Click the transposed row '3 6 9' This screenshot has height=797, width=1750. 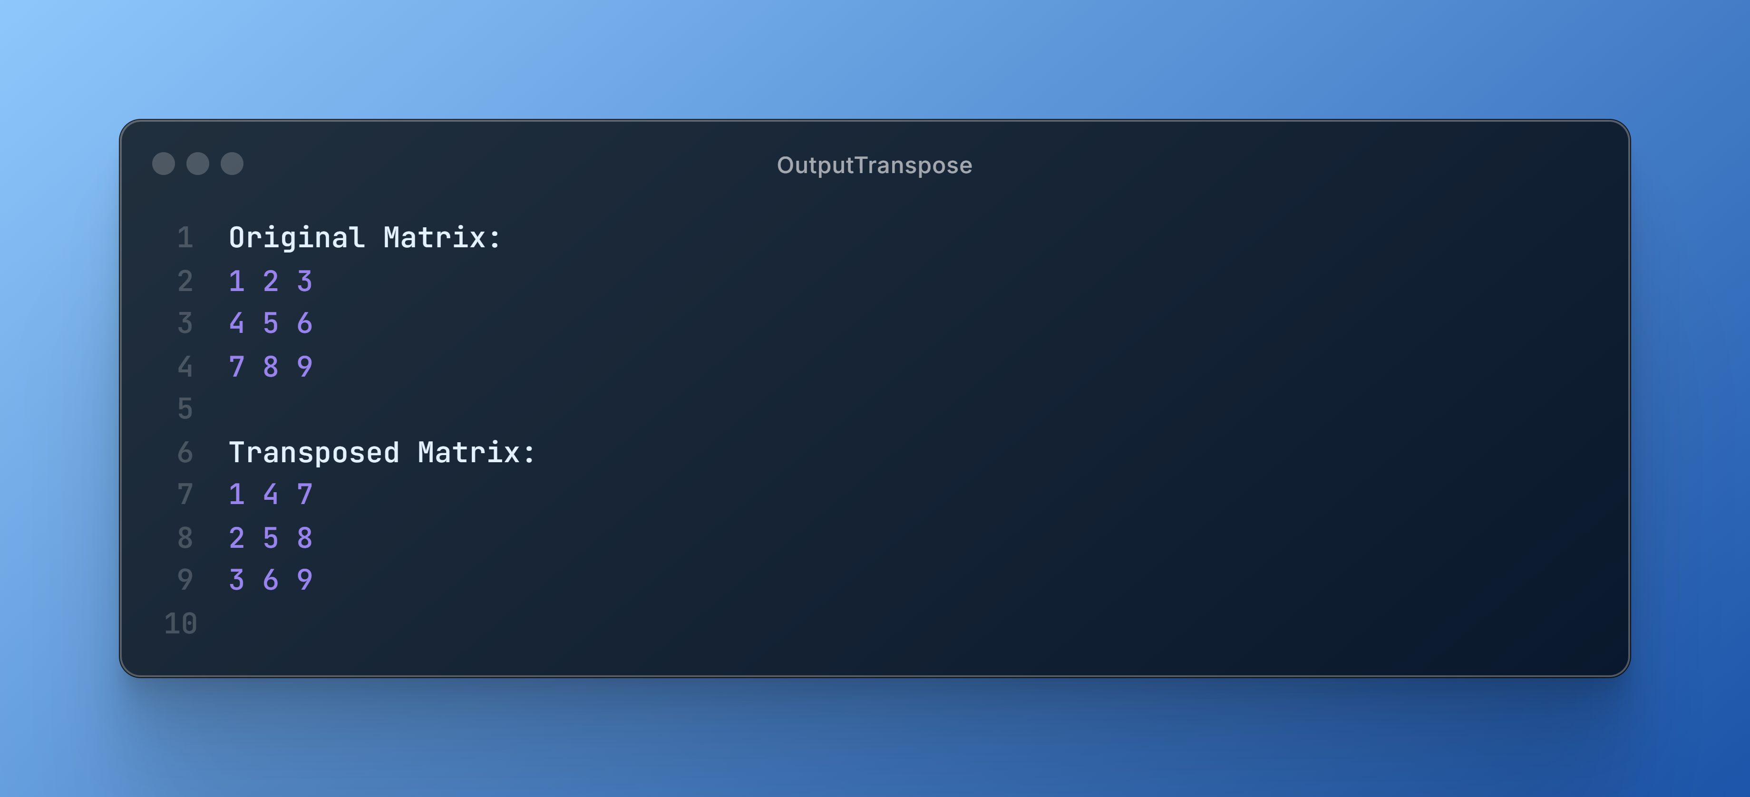click(x=271, y=580)
